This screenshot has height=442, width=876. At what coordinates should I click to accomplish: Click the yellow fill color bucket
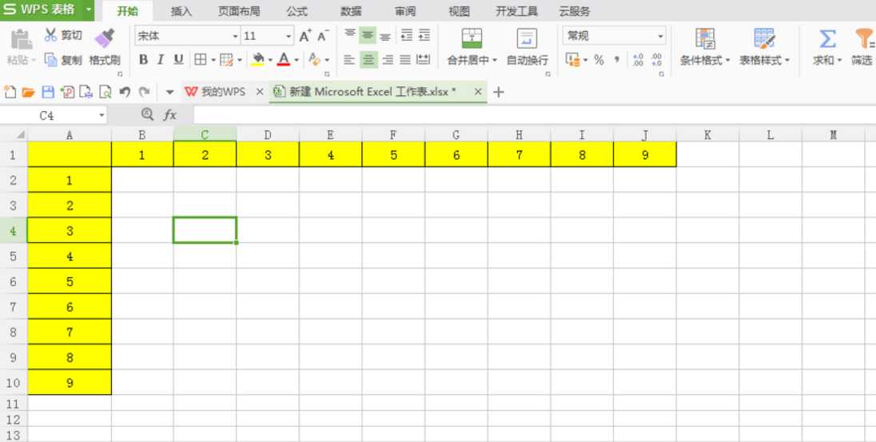[x=257, y=59]
